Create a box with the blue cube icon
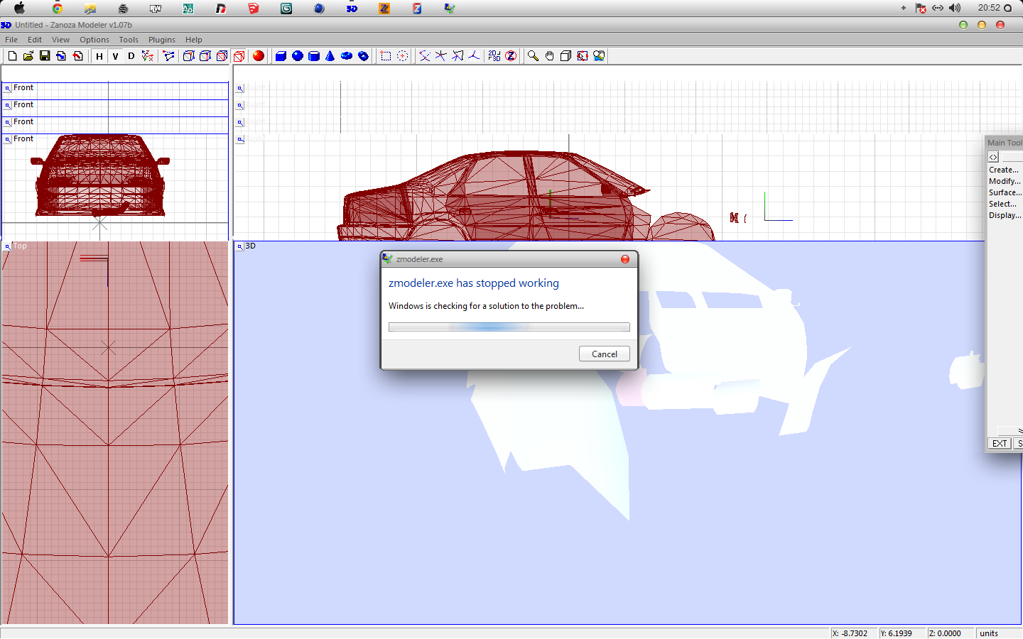1023x639 pixels. coord(281,56)
